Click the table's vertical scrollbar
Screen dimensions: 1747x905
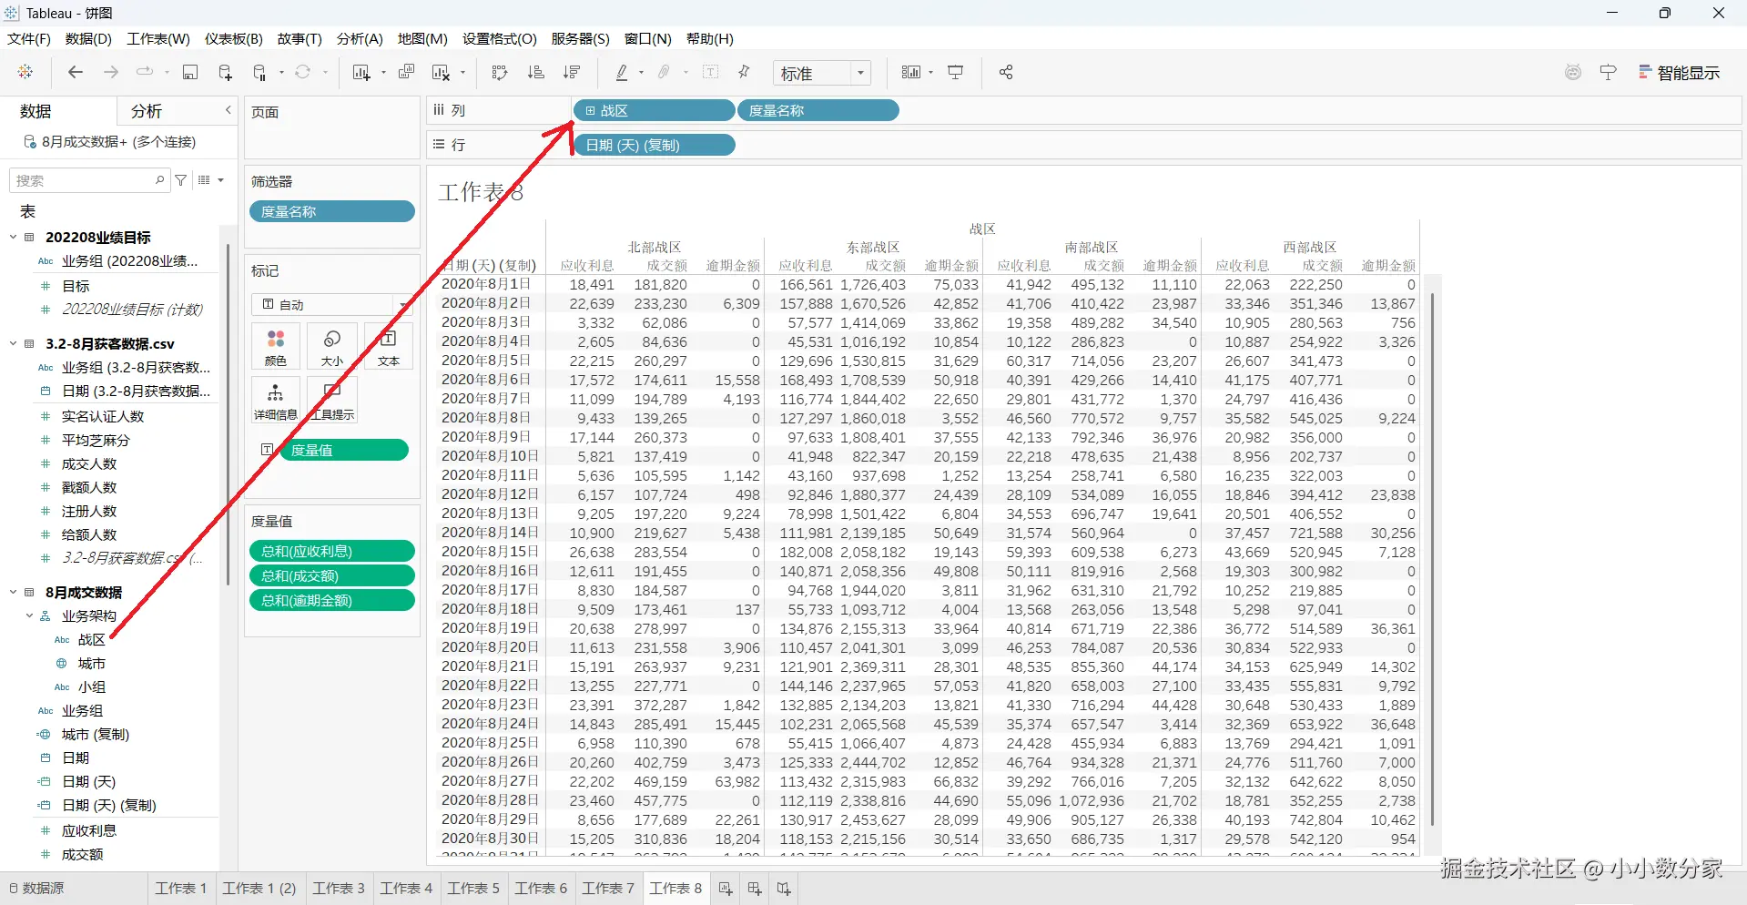click(x=1432, y=559)
